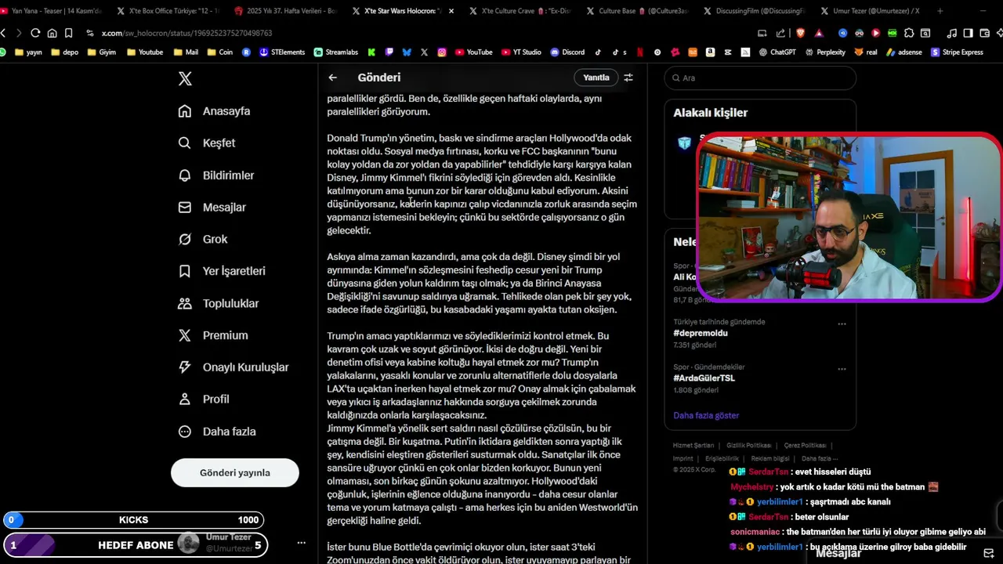
Task: Open Giyim bookmarks folder
Action: pos(102,52)
